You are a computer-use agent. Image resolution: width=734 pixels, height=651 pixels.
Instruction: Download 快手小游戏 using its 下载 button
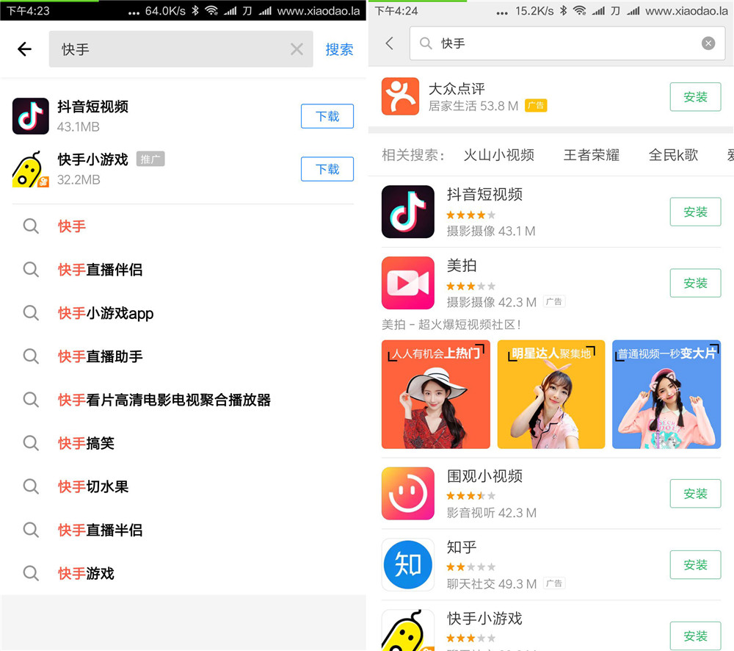point(327,169)
